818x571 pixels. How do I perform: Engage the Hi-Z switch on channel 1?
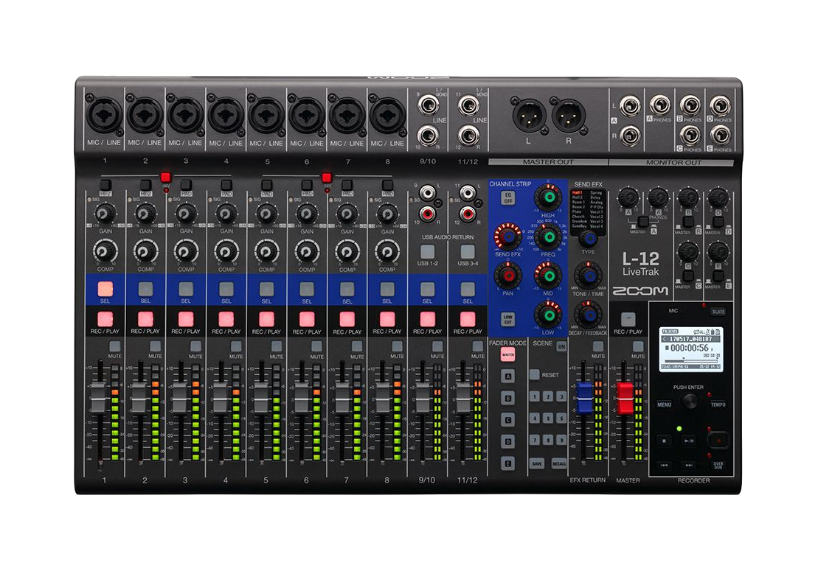click(105, 185)
